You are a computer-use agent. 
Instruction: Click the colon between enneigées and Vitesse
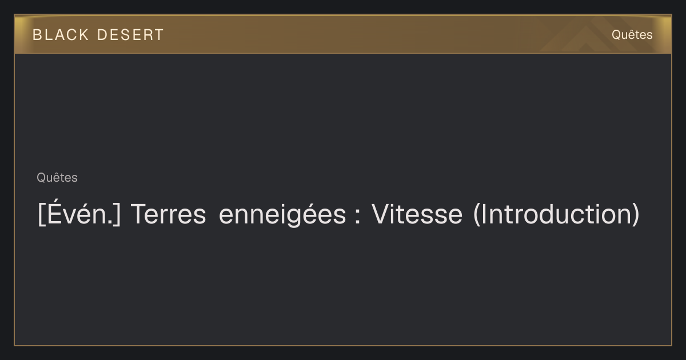pyautogui.click(x=357, y=217)
